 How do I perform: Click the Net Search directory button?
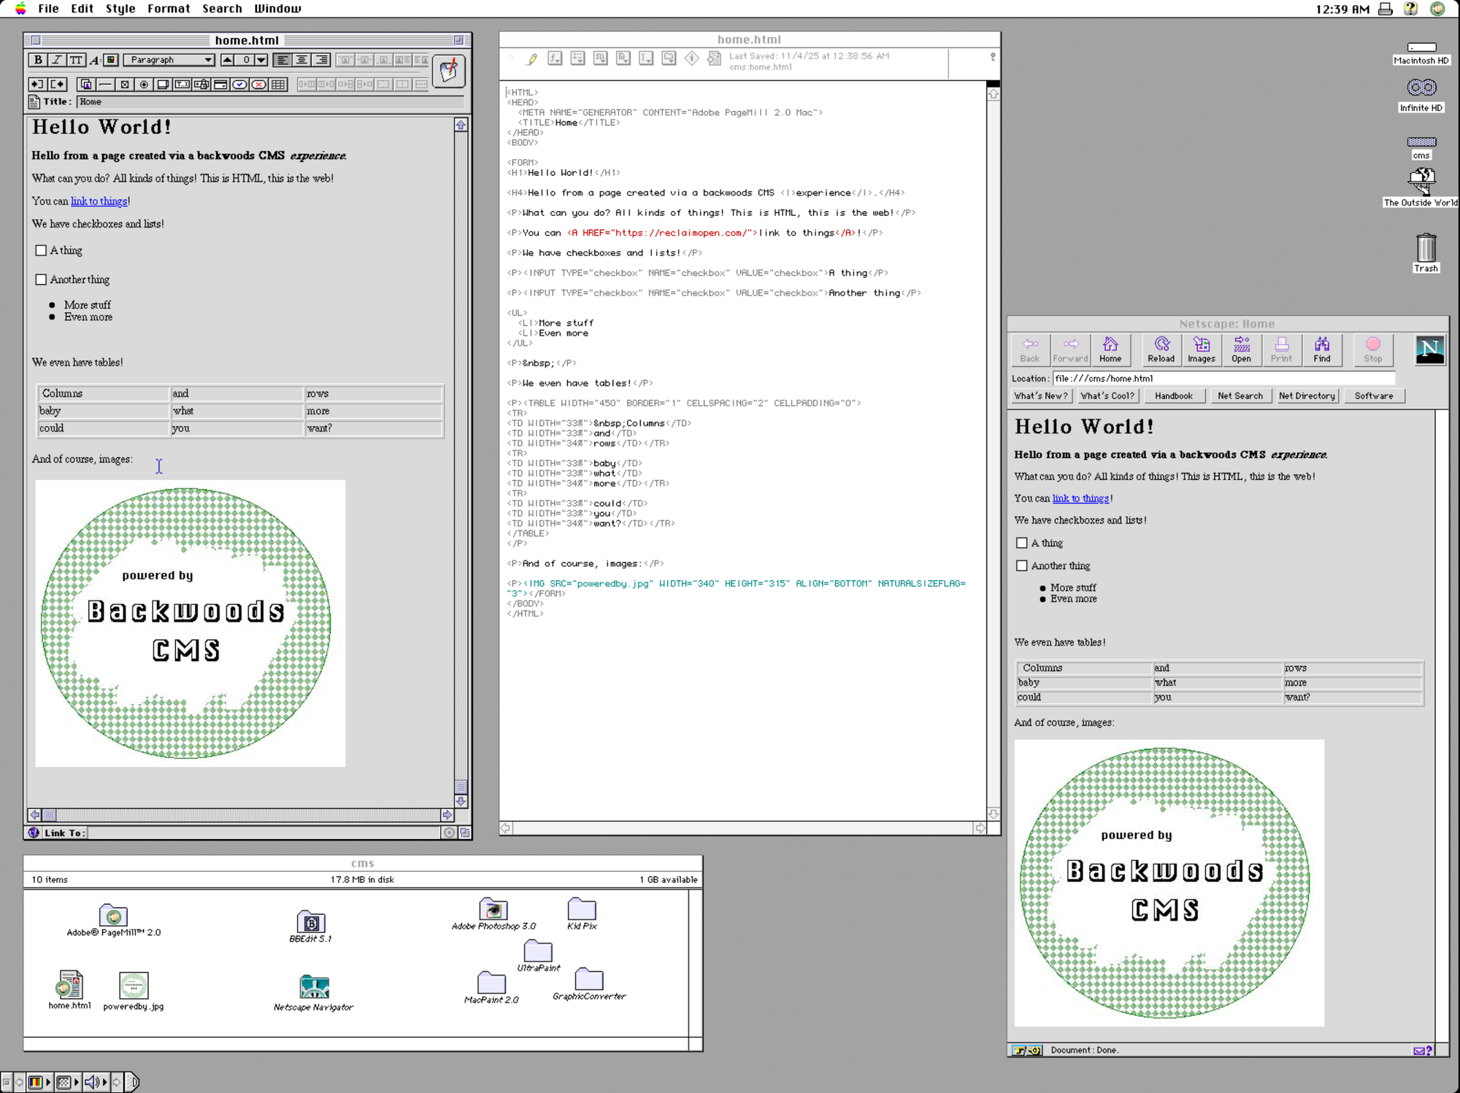[1240, 395]
